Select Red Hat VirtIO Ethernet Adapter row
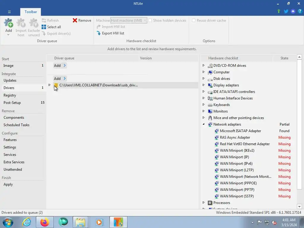Viewport: 304px width, 228px height. [x=248, y=144]
